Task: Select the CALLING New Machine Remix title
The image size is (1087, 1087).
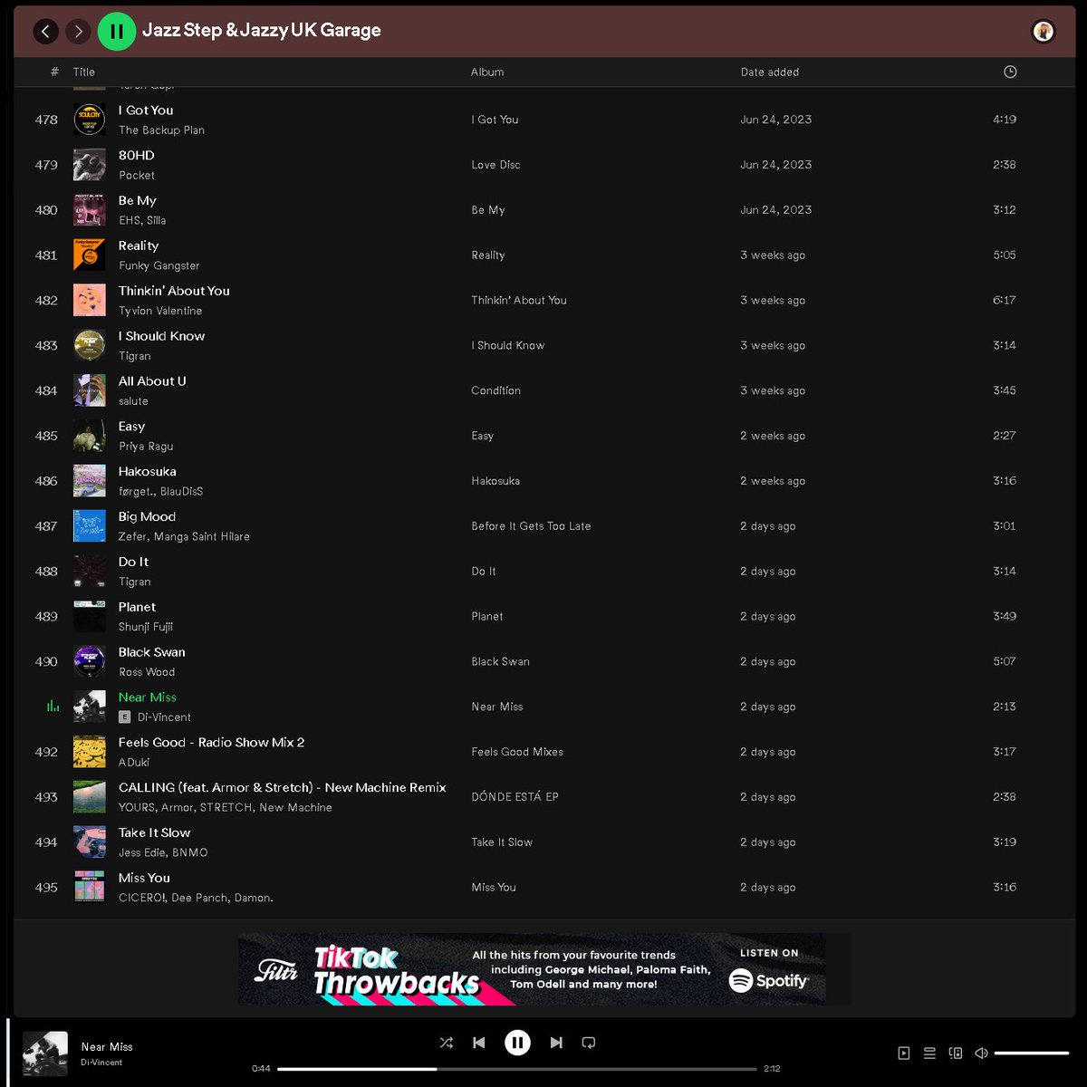Action: pos(283,787)
